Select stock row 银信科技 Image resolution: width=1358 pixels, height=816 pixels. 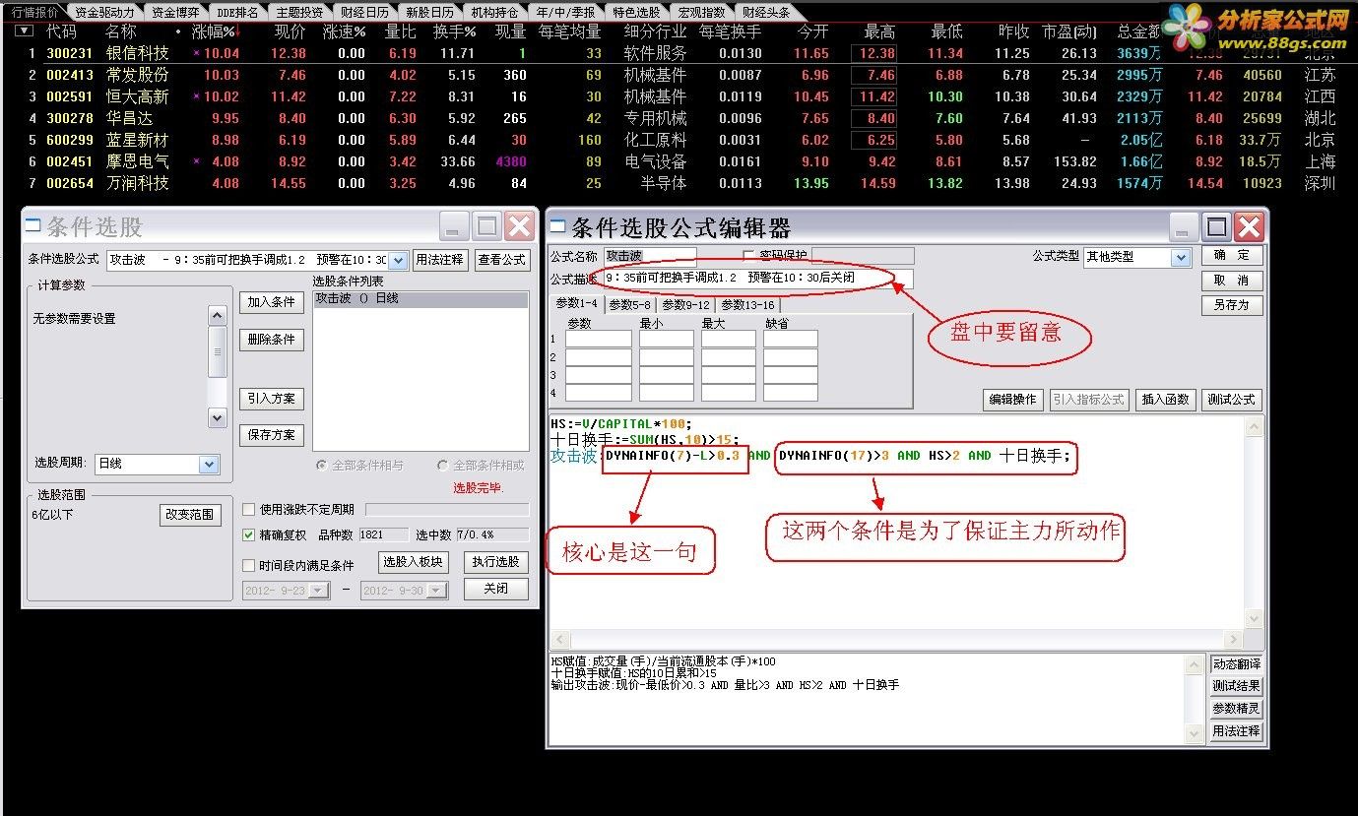point(679,53)
